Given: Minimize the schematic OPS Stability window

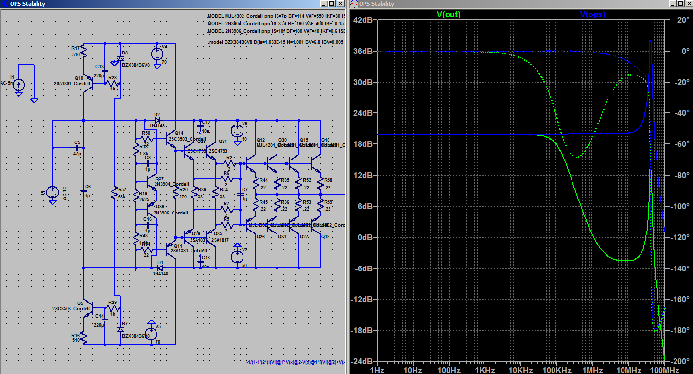Looking at the screenshot, I should [324, 4].
